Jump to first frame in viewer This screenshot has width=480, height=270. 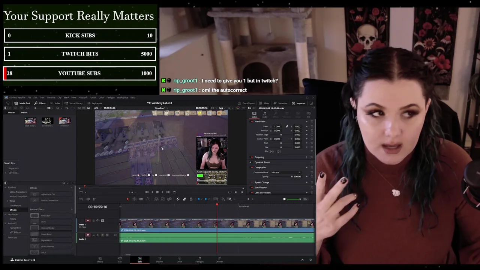point(147,192)
